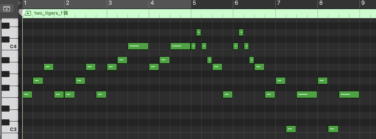376x139 pixels.
Task: Click play icon beside two_tigers_f调 region name
Action: (x=28, y=13)
